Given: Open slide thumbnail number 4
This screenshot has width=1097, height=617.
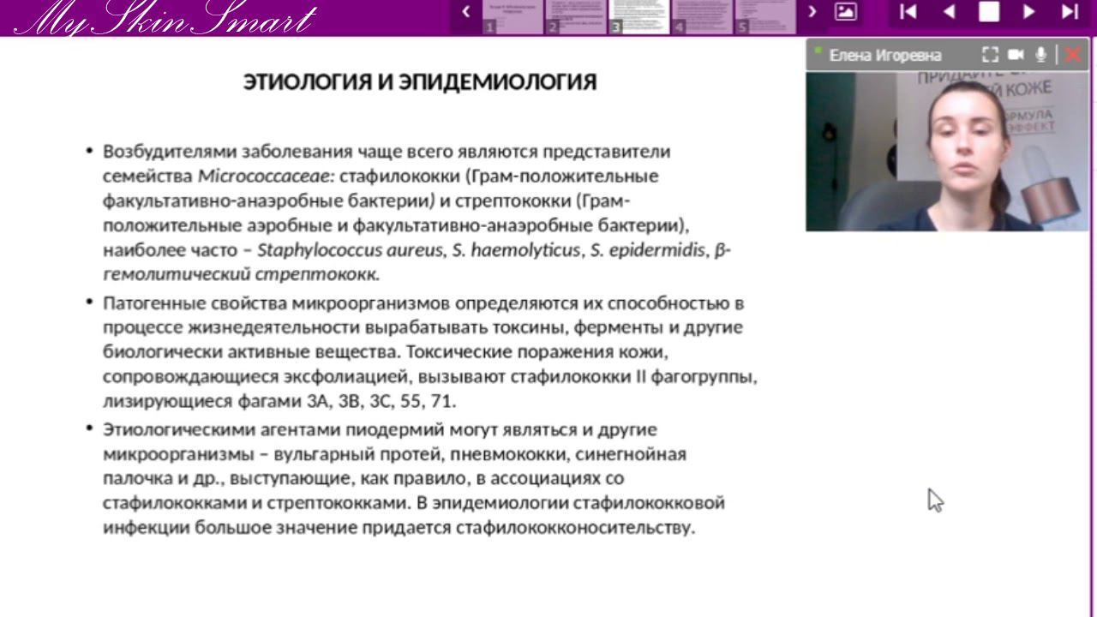Looking at the screenshot, I should pyautogui.click(x=702, y=16).
